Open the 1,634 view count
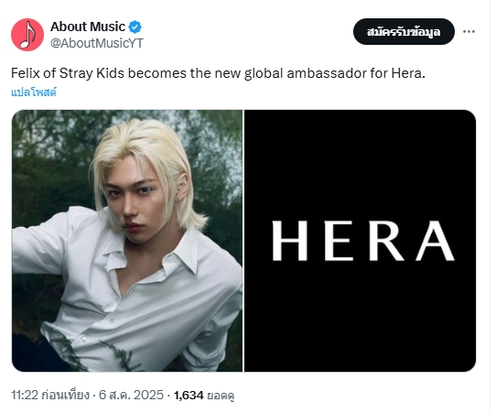 (189, 395)
